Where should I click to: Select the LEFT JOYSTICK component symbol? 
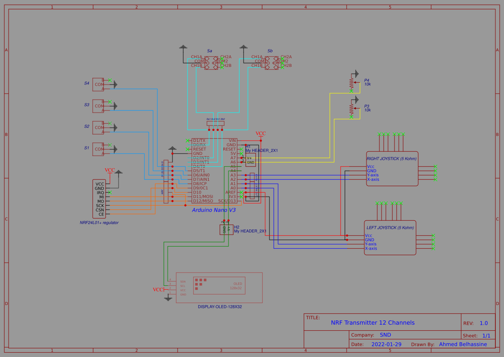pyautogui.click(x=389, y=237)
